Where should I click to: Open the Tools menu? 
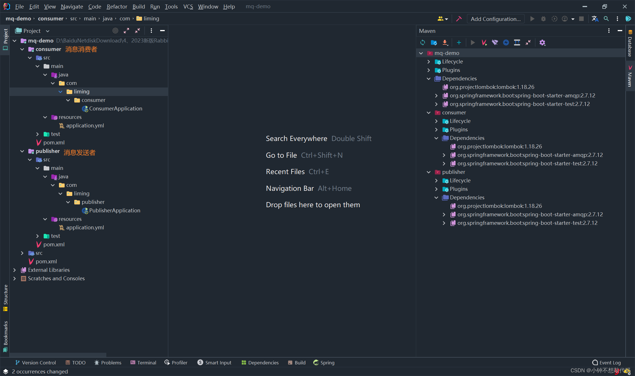coord(171,6)
